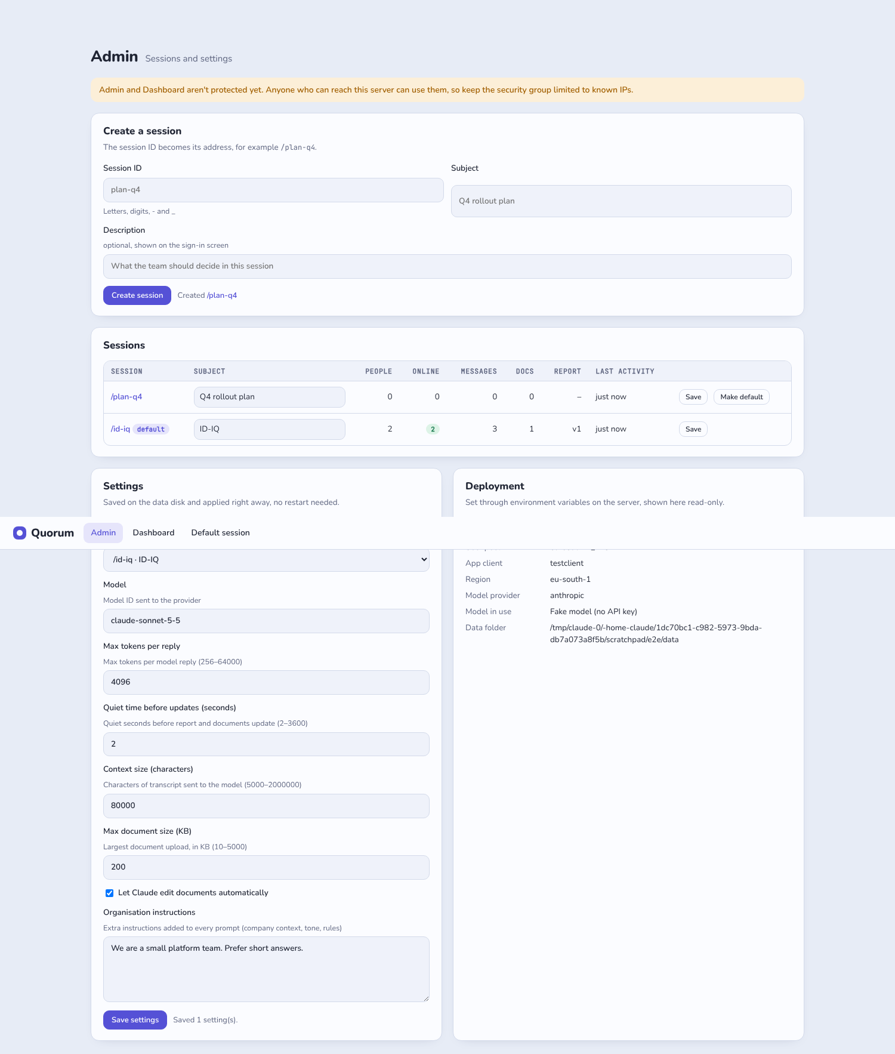Click the Save settings button

click(x=135, y=1020)
